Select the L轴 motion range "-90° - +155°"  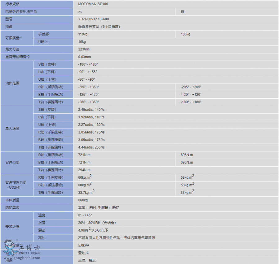87,72
